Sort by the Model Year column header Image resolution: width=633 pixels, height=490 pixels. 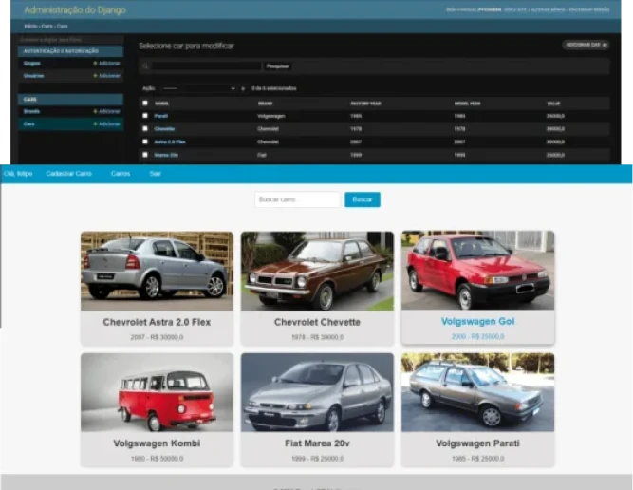tap(467, 104)
